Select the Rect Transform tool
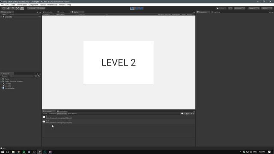The width and height of the screenshot is (274, 154). click(x=22, y=8)
